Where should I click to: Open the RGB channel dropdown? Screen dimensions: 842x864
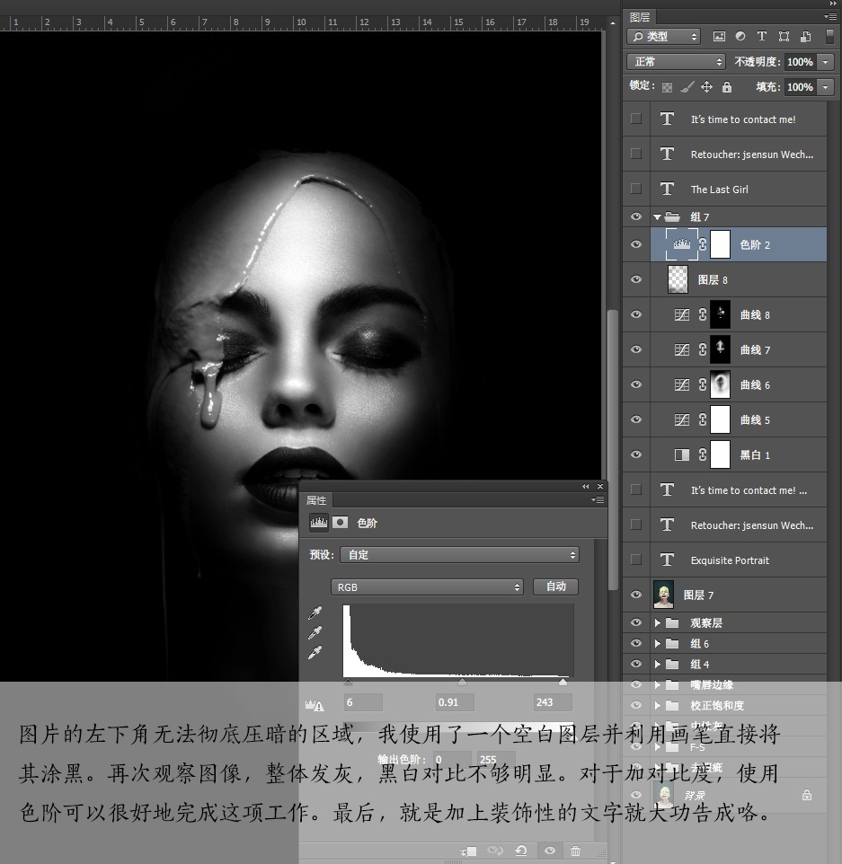point(427,587)
